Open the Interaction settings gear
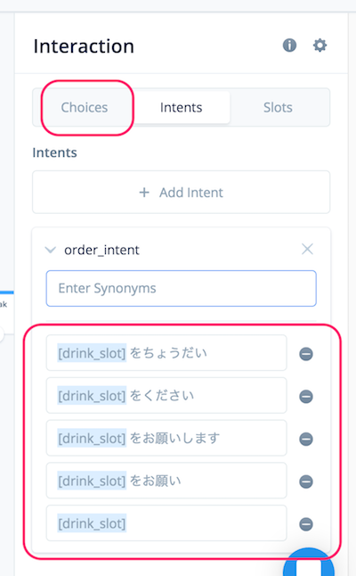This screenshot has width=356, height=576. click(x=320, y=45)
